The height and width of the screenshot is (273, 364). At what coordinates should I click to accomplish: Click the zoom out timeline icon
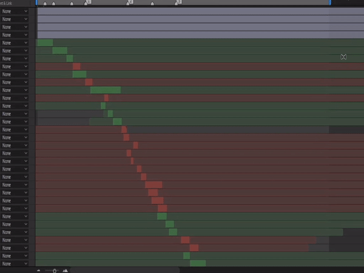[38, 270]
